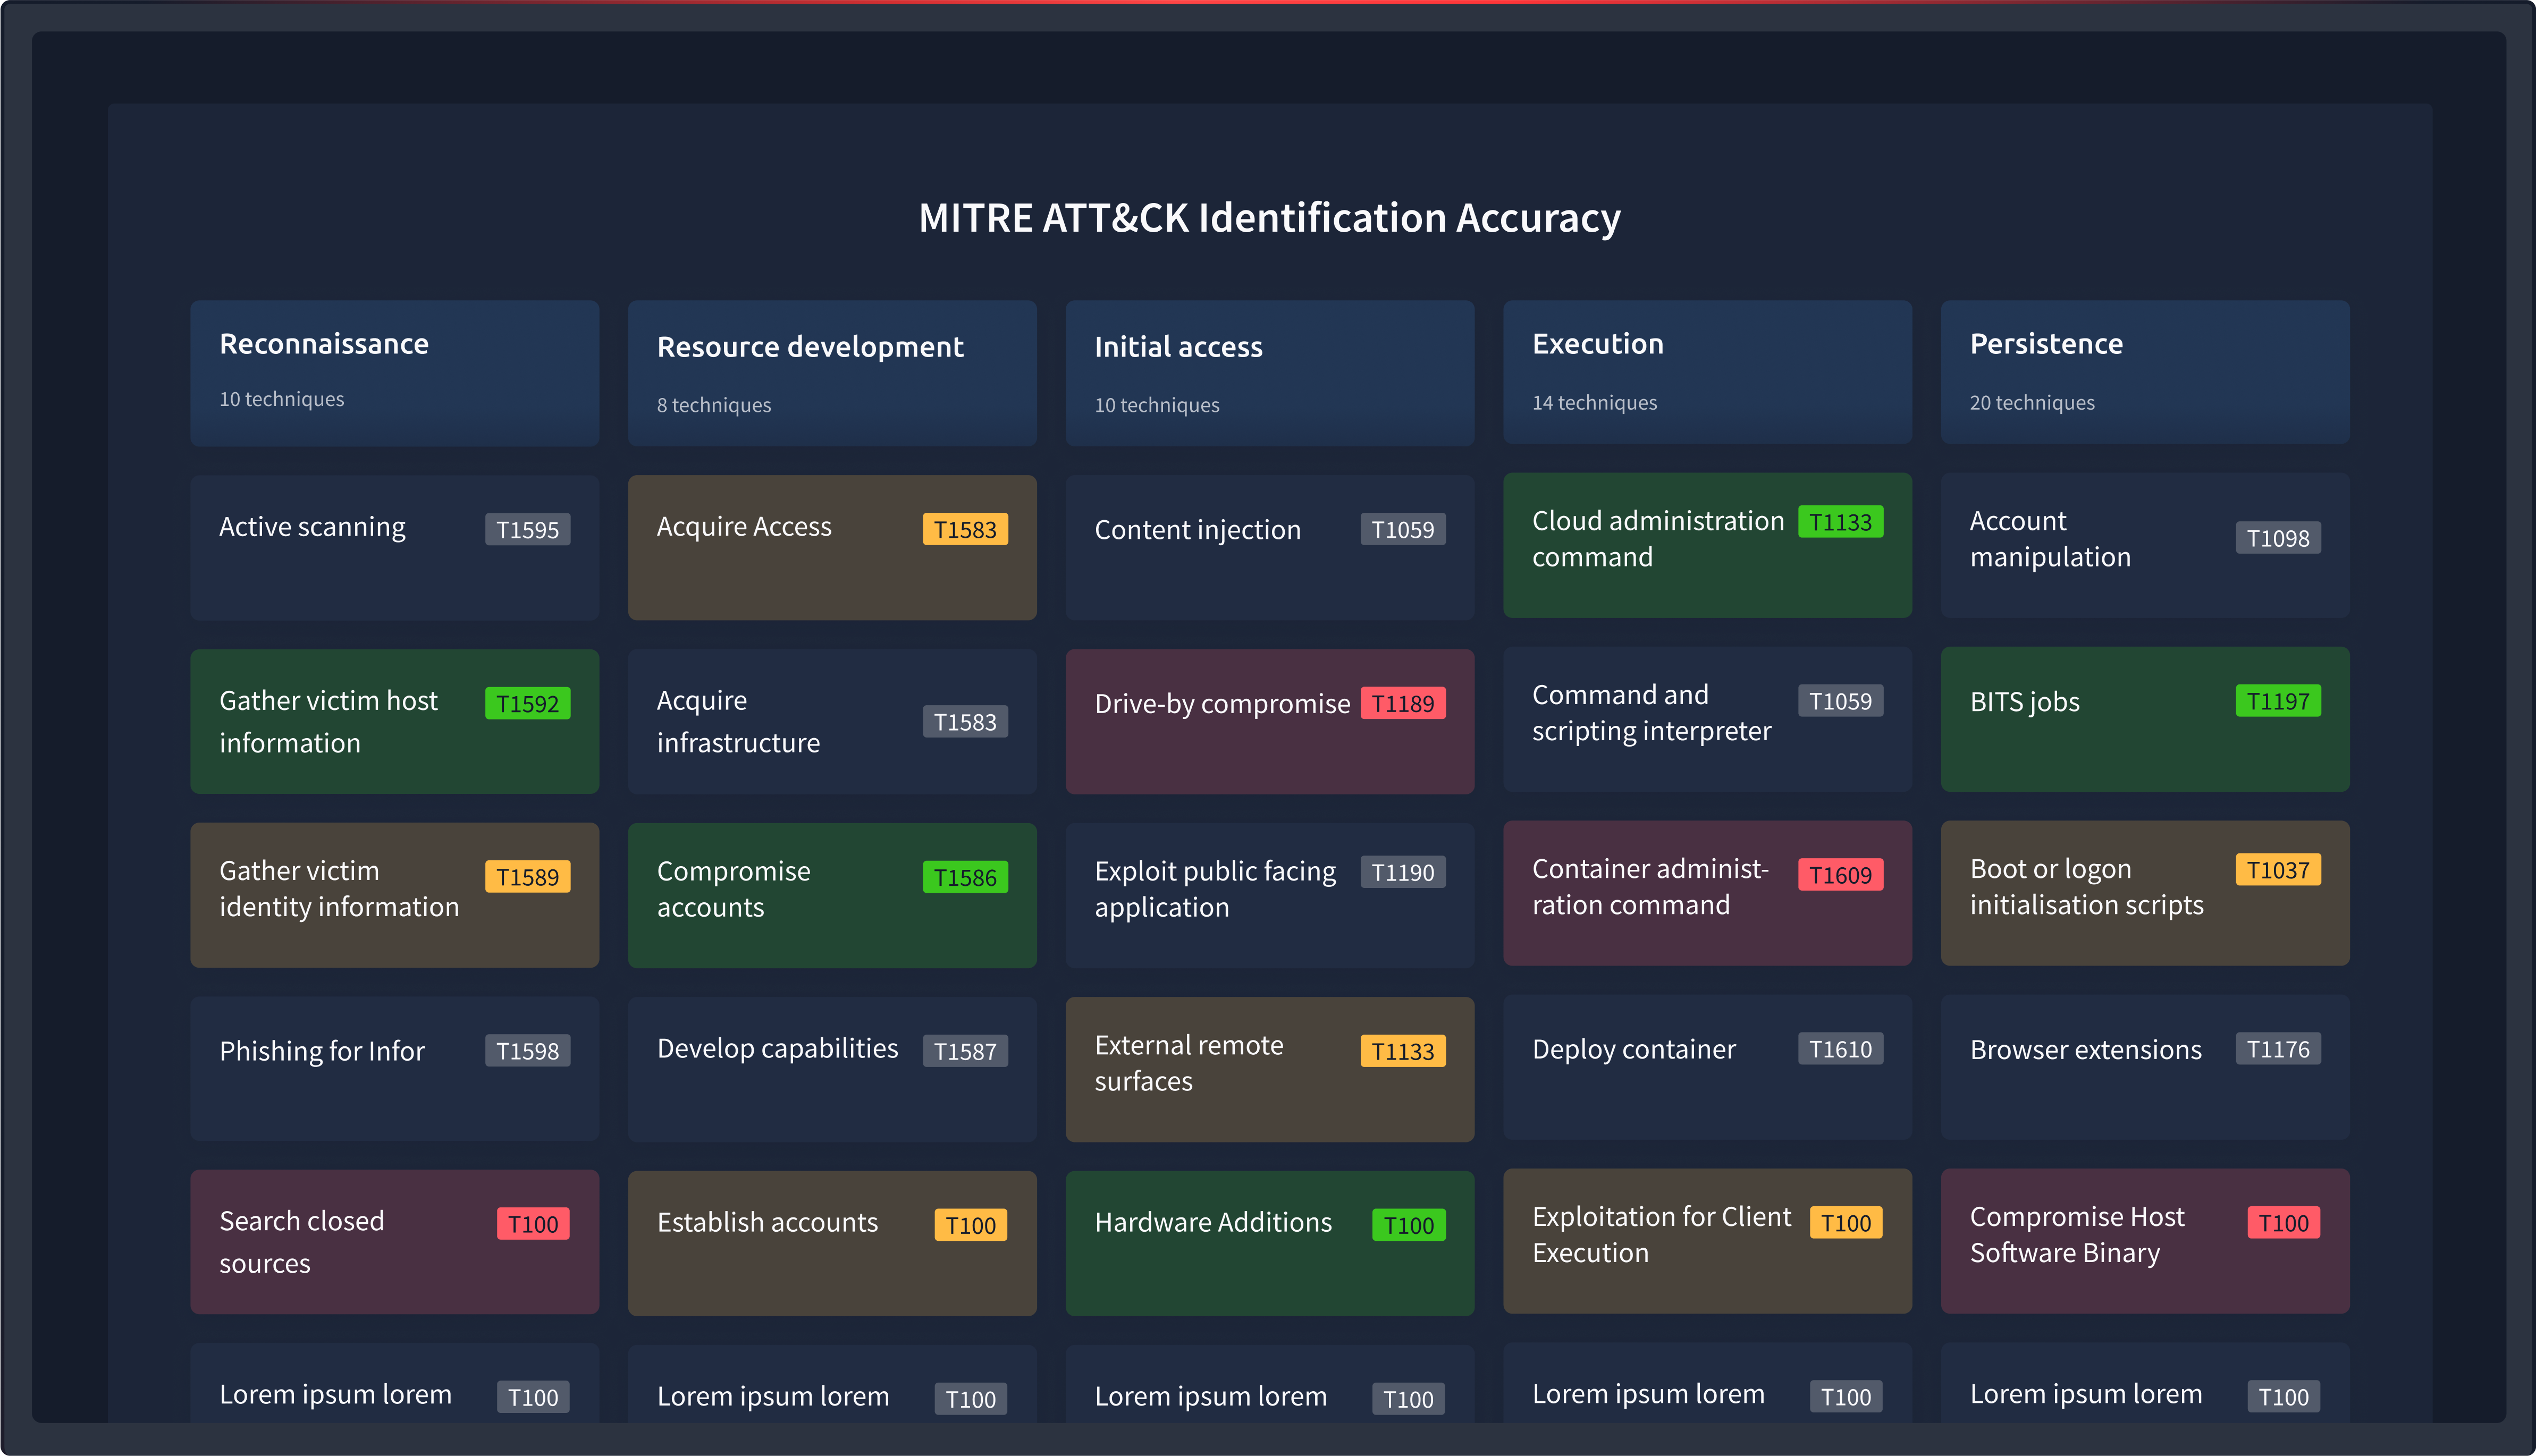Open the Reconnaissance tactic header
The height and width of the screenshot is (1456, 2536).
pyautogui.click(x=394, y=373)
